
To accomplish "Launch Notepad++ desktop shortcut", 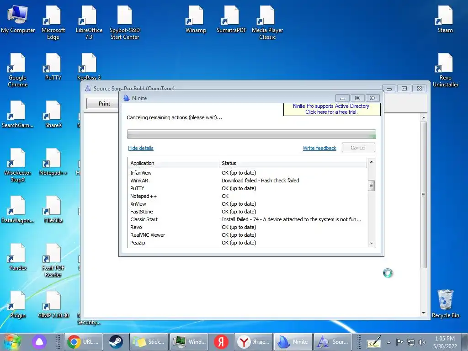I will tap(53, 162).
